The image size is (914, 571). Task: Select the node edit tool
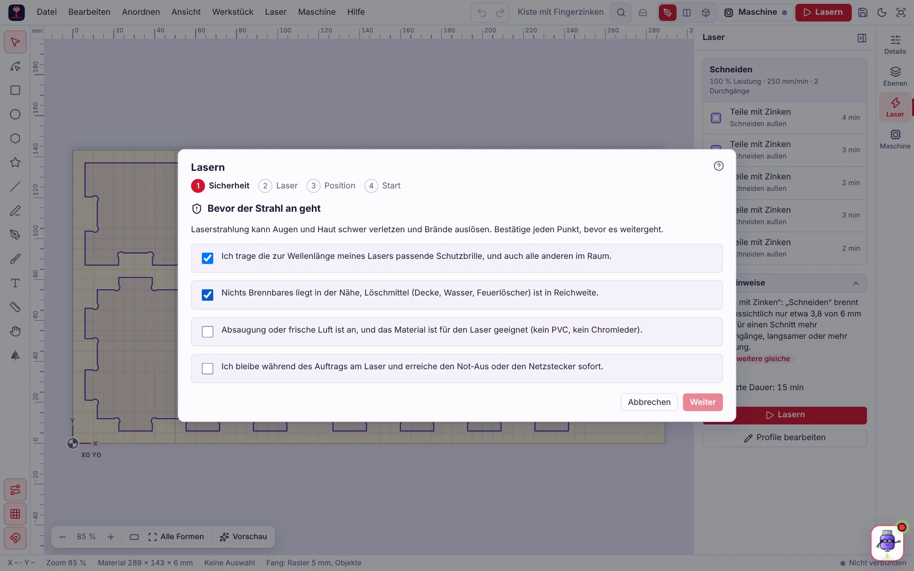point(15,66)
